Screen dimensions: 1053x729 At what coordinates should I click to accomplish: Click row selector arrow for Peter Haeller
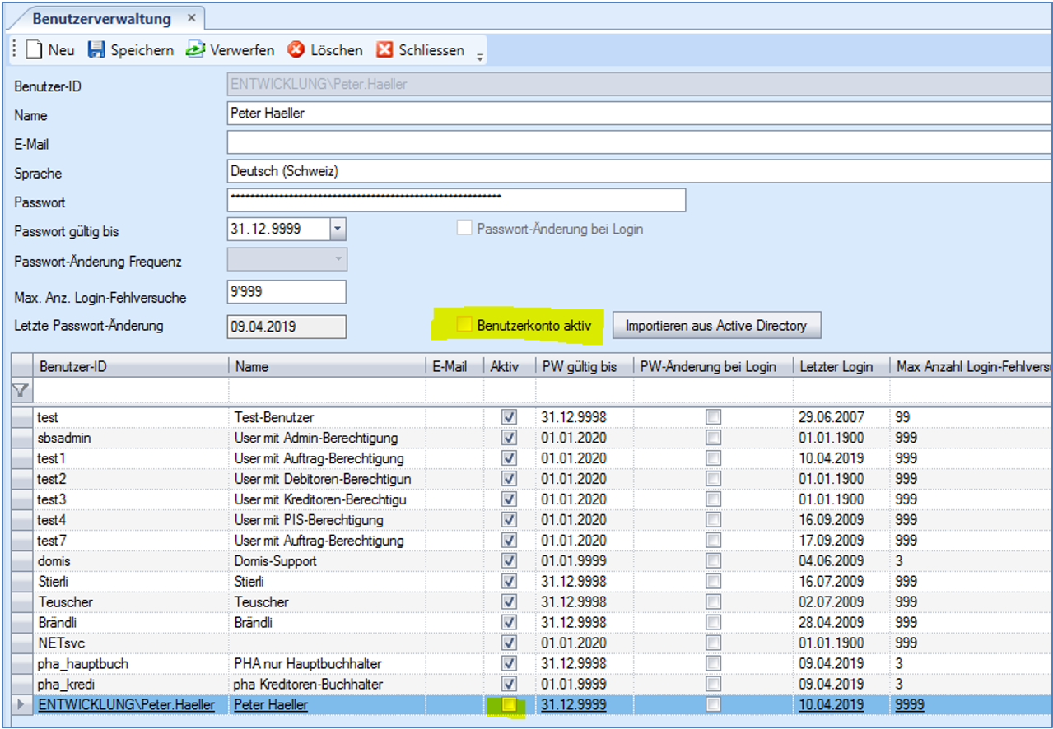coord(20,705)
